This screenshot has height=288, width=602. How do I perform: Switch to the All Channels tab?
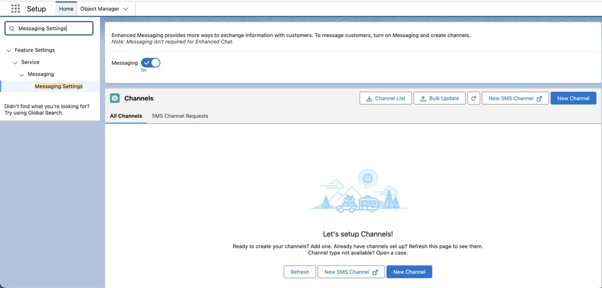126,116
